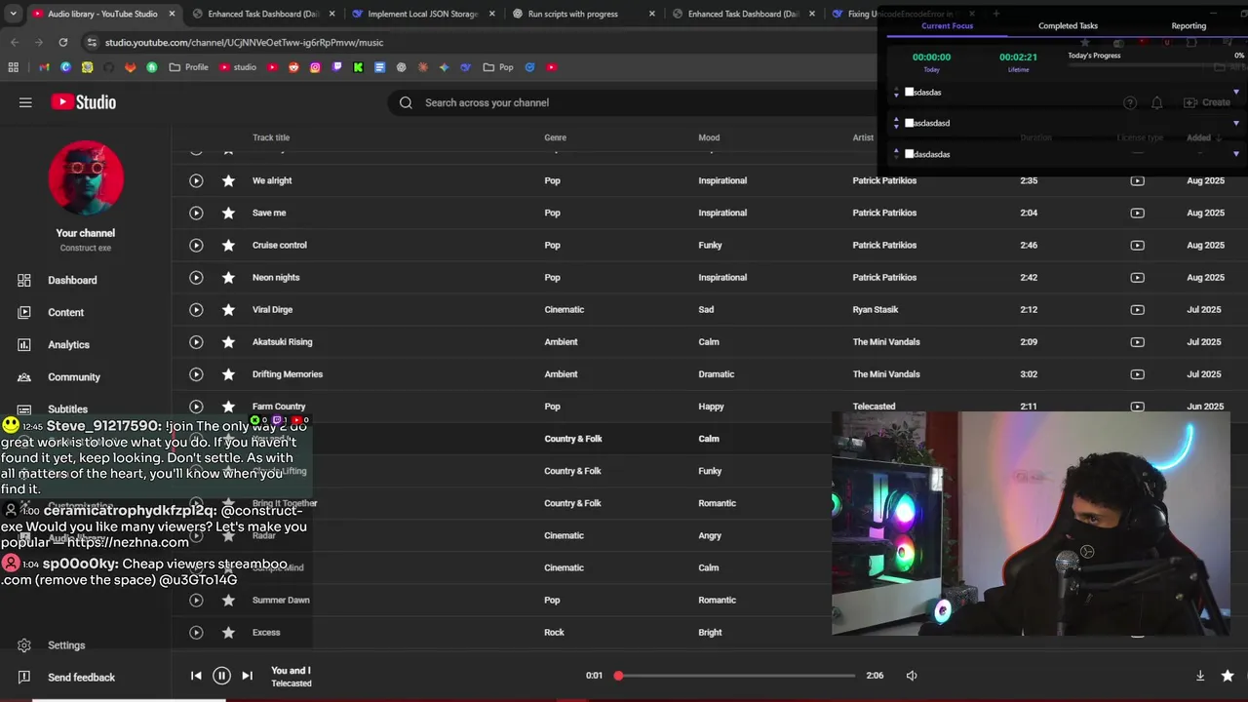Expand the "asdasdasd" task dropdown arrow

point(1236,123)
